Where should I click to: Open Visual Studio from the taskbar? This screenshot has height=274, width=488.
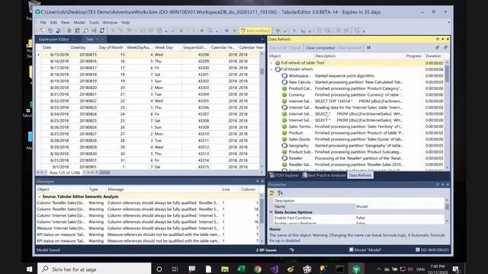(274, 269)
